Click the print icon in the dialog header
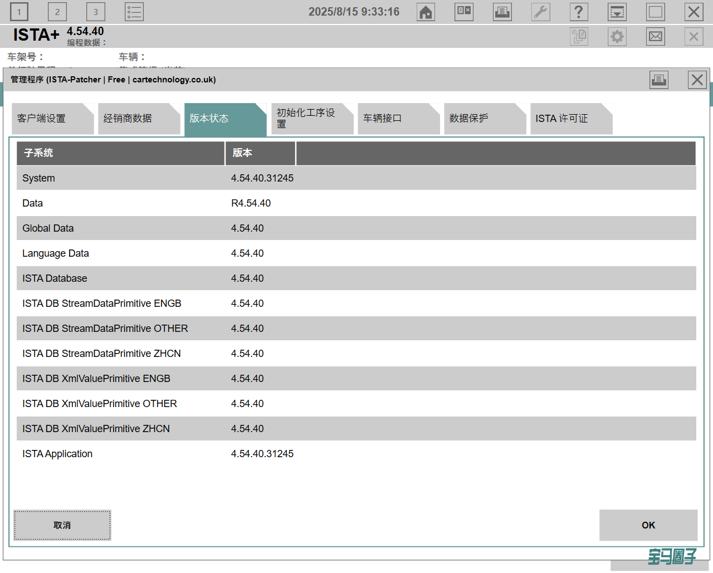713x573 pixels. click(x=659, y=80)
